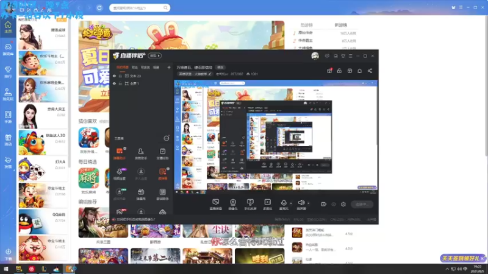Add a new scene with plus icon
Viewport: 488px width, 274px height.
point(169,67)
